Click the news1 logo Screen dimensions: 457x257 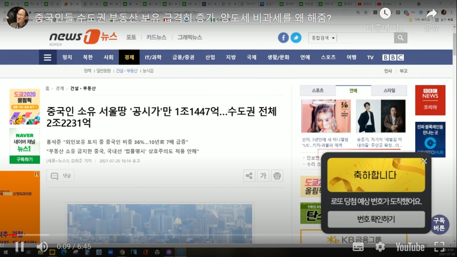83,38
